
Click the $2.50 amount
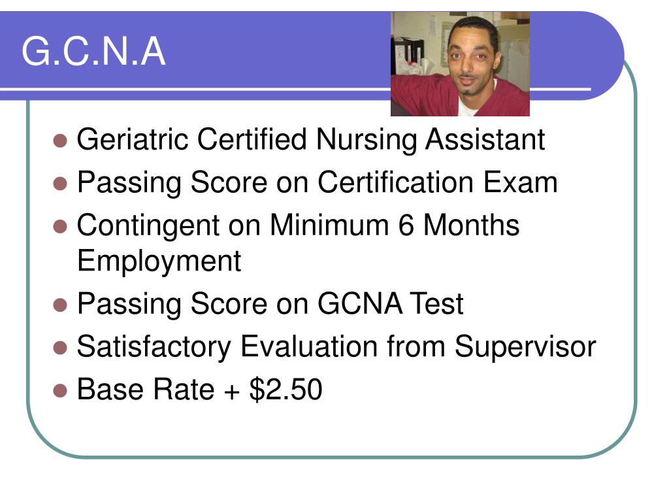pos(286,390)
